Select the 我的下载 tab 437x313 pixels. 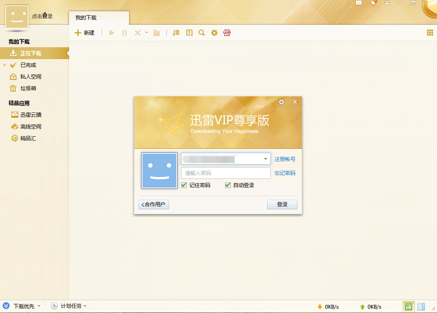[x=86, y=18]
